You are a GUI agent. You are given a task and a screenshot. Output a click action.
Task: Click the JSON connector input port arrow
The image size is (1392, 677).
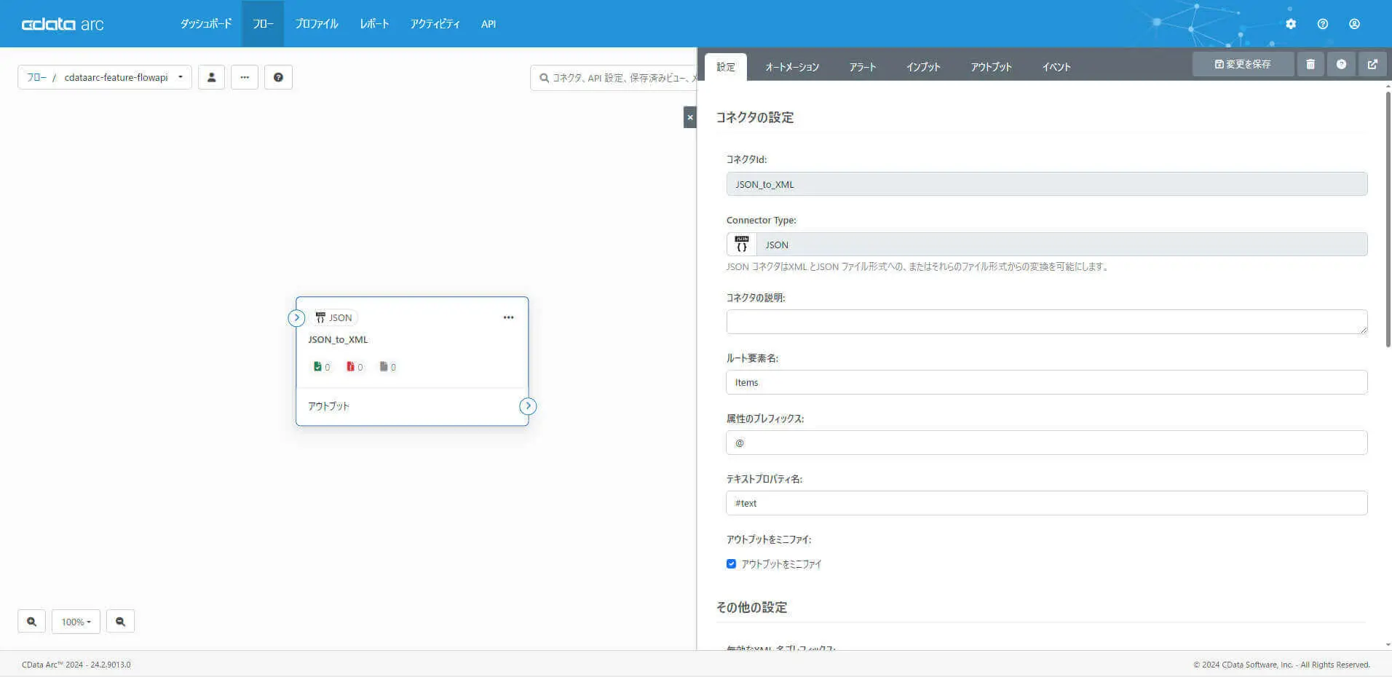(x=296, y=317)
